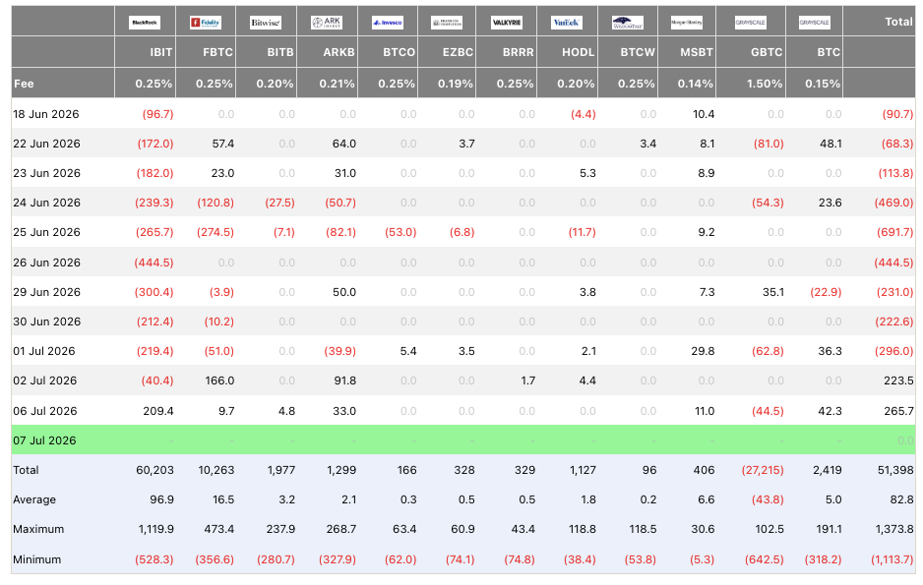Click the Franklin Templeton logo above EZBC
The height and width of the screenshot is (585, 923).
pos(447,23)
